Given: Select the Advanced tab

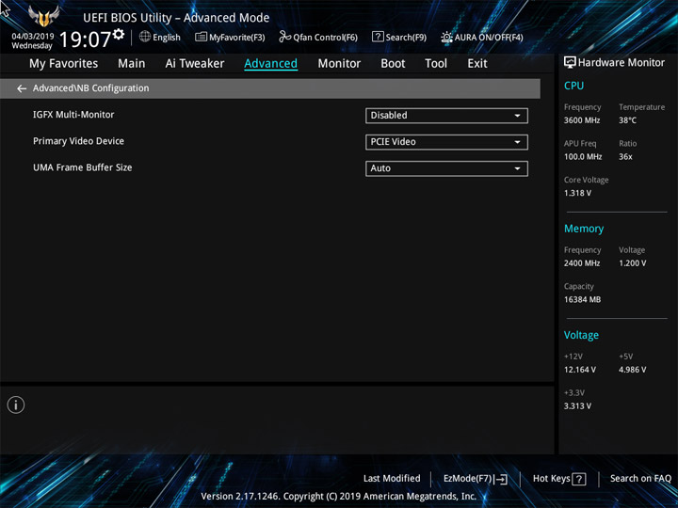Looking at the screenshot, I should (270, 64).
